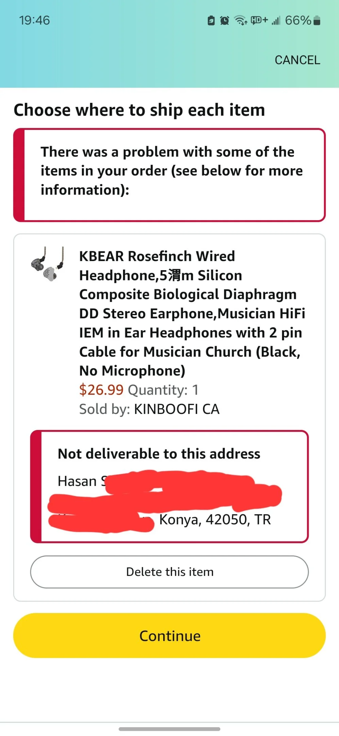Image resolution: width=339 pixels, height=736 pixels.
Task: Tap the yellow Continue button
Action: (169, 635)
